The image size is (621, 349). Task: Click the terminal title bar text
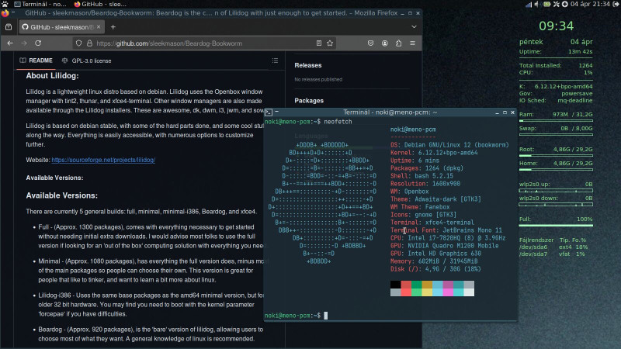point(390,112)
